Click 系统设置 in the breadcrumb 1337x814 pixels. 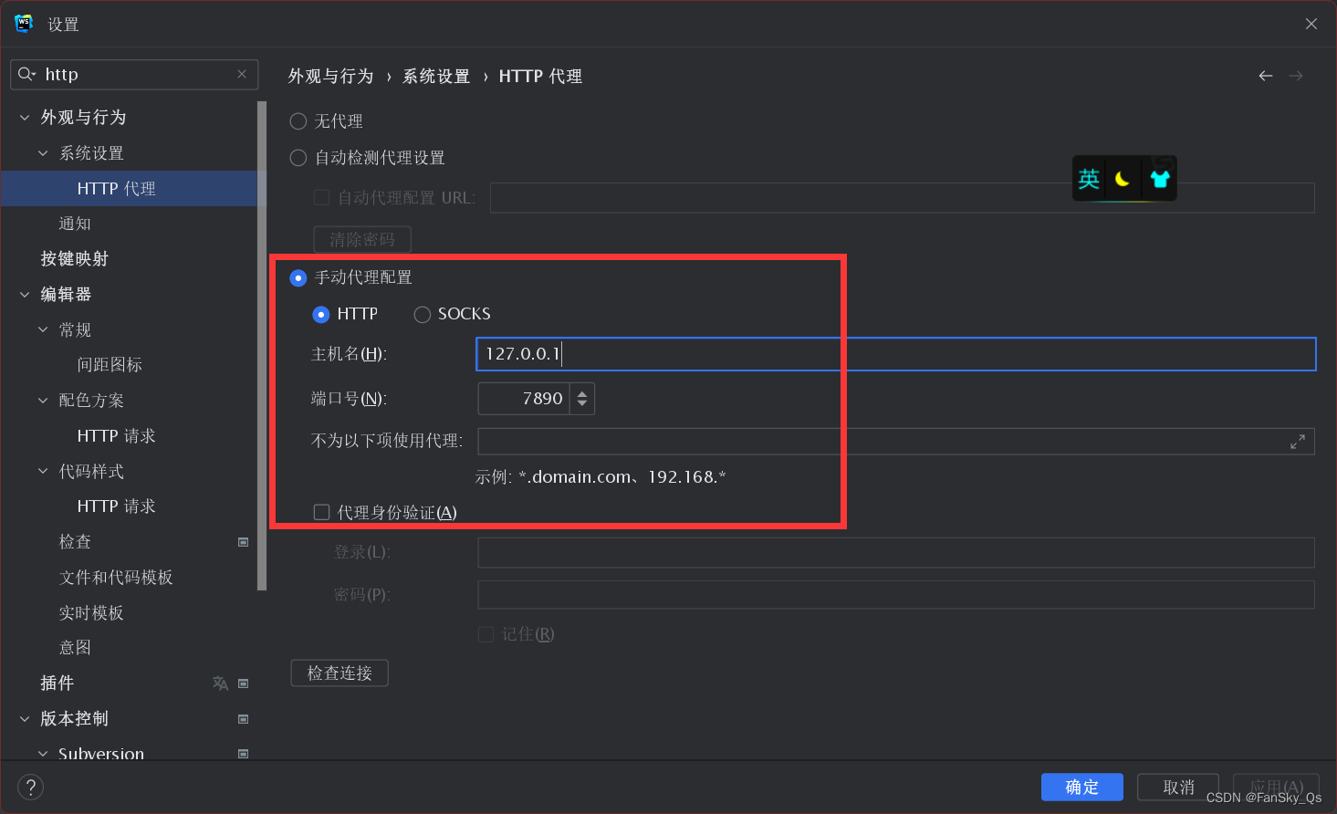pos(436,77)
